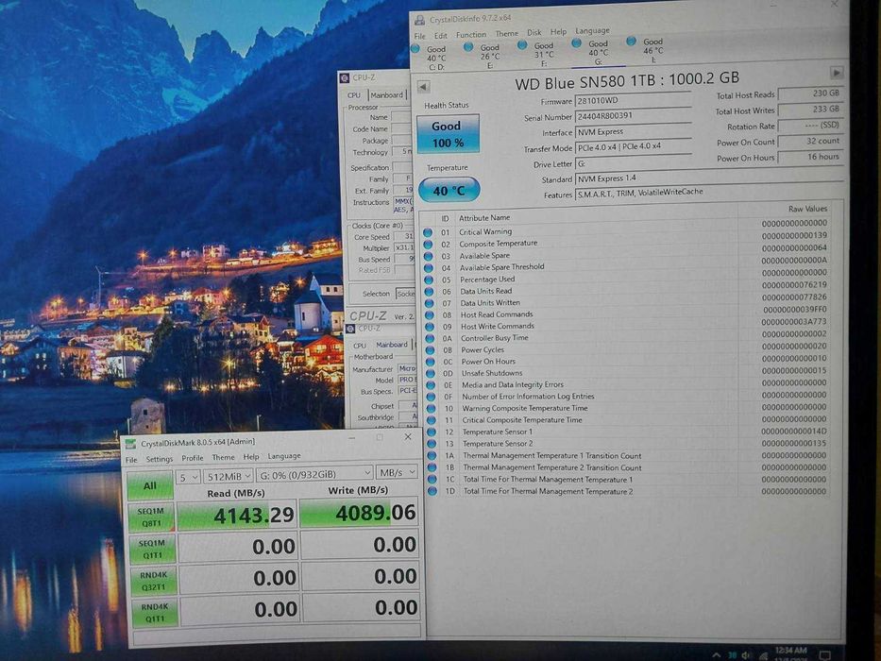This screenshot has height=661, width=881.
Task: Click the Attribute Name column header
Action: pos(484,217)
